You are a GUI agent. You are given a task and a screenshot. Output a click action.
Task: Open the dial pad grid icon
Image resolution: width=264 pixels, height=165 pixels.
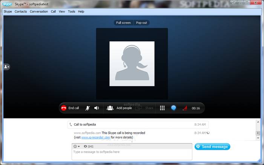(162, 108)
